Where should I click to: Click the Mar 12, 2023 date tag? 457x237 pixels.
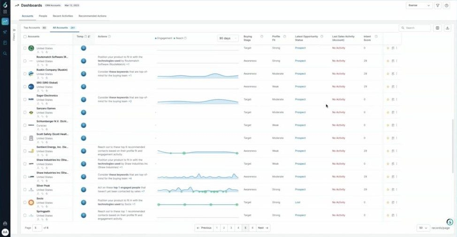[72, 5]
